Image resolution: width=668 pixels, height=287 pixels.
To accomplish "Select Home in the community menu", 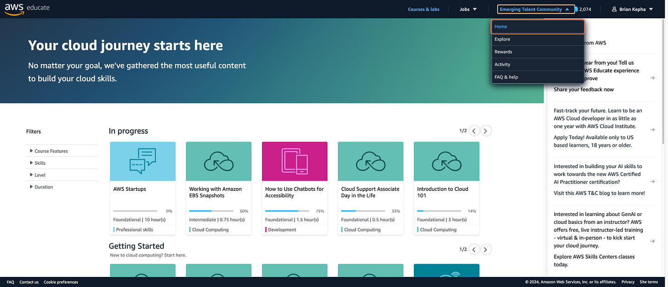I will click(x=538, y=27).
